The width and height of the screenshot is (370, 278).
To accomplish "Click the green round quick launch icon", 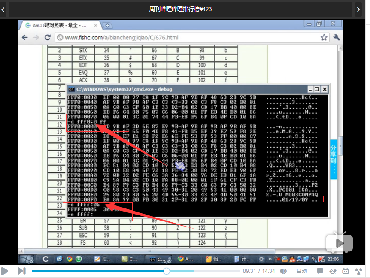I will coord(79,259).
